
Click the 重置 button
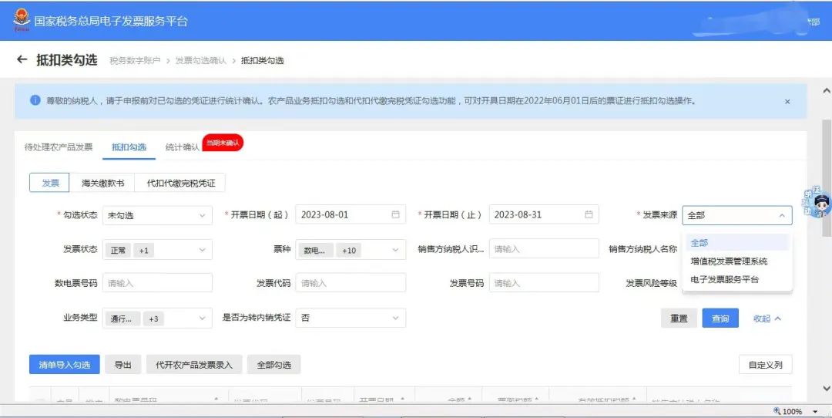tap(679, 319)
